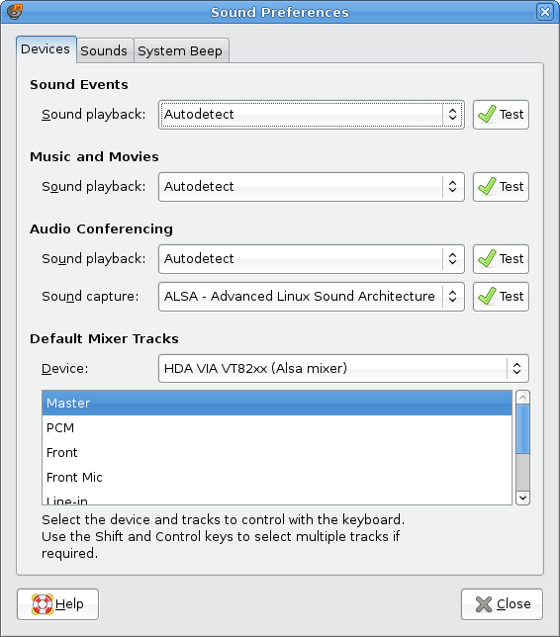This screenshot has width=560, height=637.
Task: Select the PCM mixer track
Action: pos(277,427)
